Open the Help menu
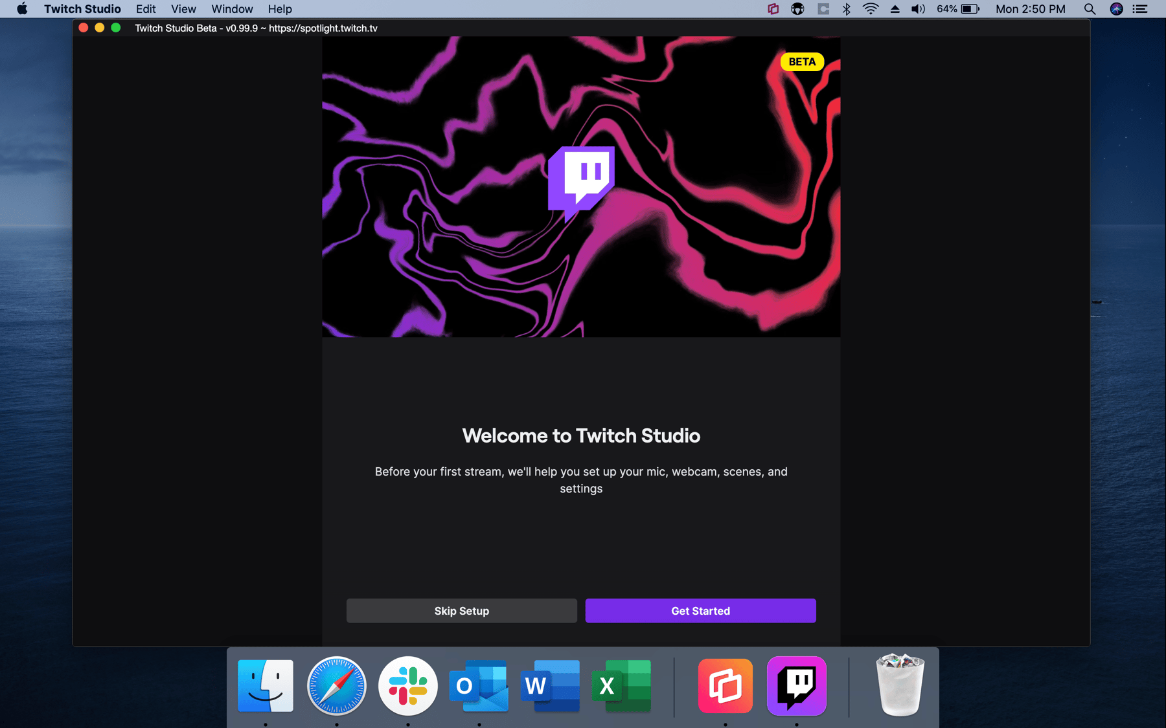Viewport: 1166px width, 728px height. pyautogui.click(x=280, y=9)
